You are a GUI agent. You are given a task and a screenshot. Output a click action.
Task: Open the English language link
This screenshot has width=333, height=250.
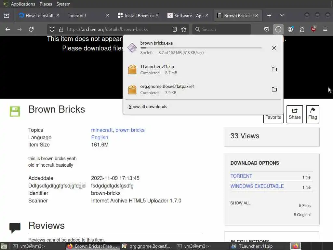[100, 138]
